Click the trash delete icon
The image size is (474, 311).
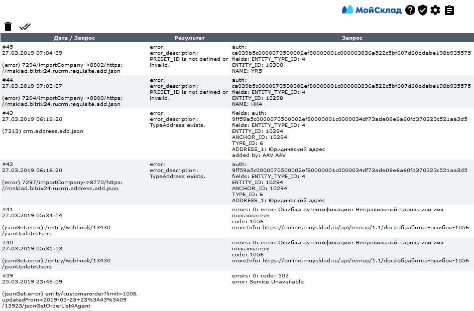8,27
